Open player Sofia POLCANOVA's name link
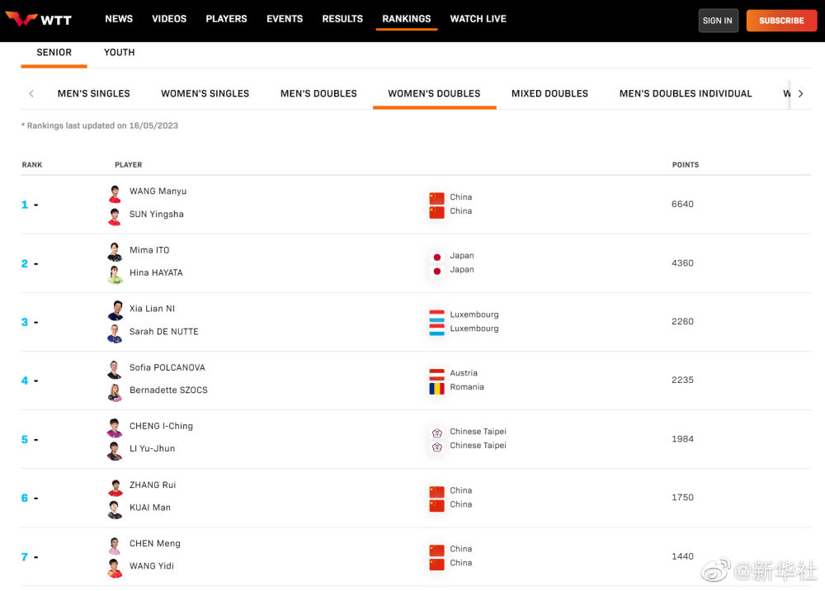The width and height of the screenshot is (825, 591). coord(167,367)
